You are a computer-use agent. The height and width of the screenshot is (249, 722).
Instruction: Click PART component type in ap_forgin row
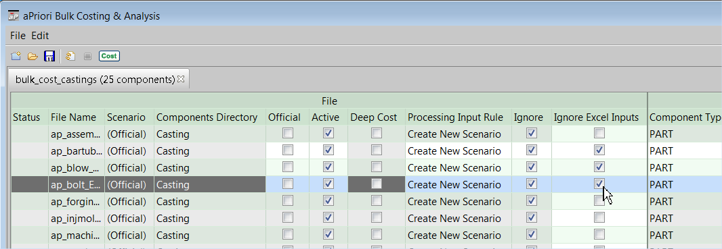point(685,201)
